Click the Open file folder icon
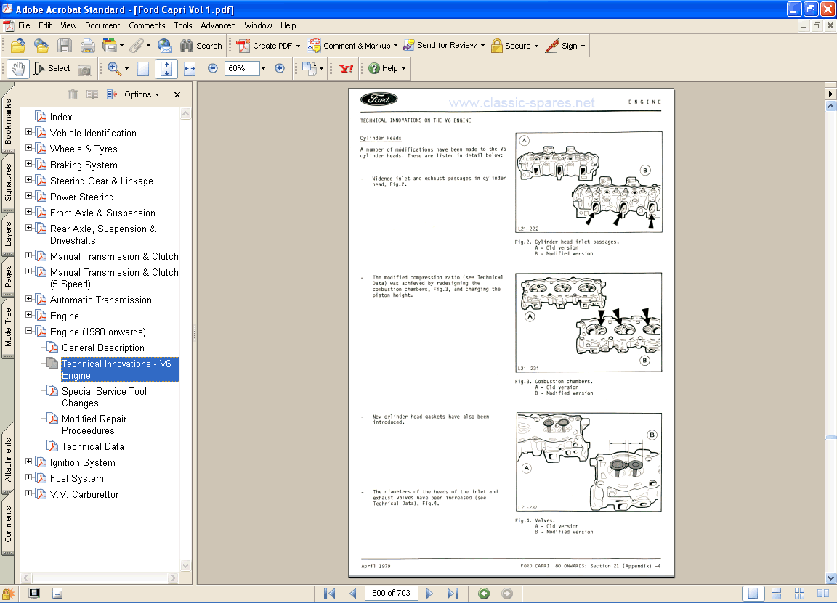The width and height of the screenshot is (837, 603). click(x=17, y=46)
